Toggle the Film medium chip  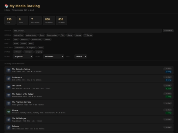pyautogui.click(x=62, y=35)
